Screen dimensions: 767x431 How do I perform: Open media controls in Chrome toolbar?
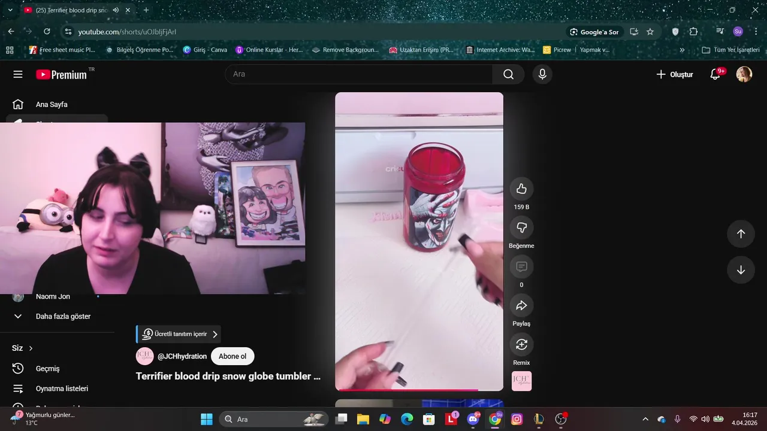(x=720, y=32)
